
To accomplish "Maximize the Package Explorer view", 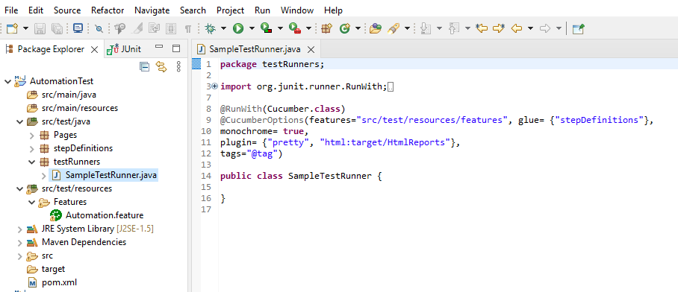I will [176, 48].
